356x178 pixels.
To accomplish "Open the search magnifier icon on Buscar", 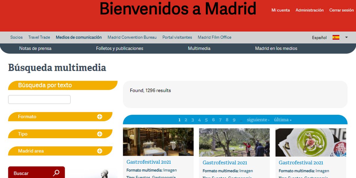I will 56,172.
